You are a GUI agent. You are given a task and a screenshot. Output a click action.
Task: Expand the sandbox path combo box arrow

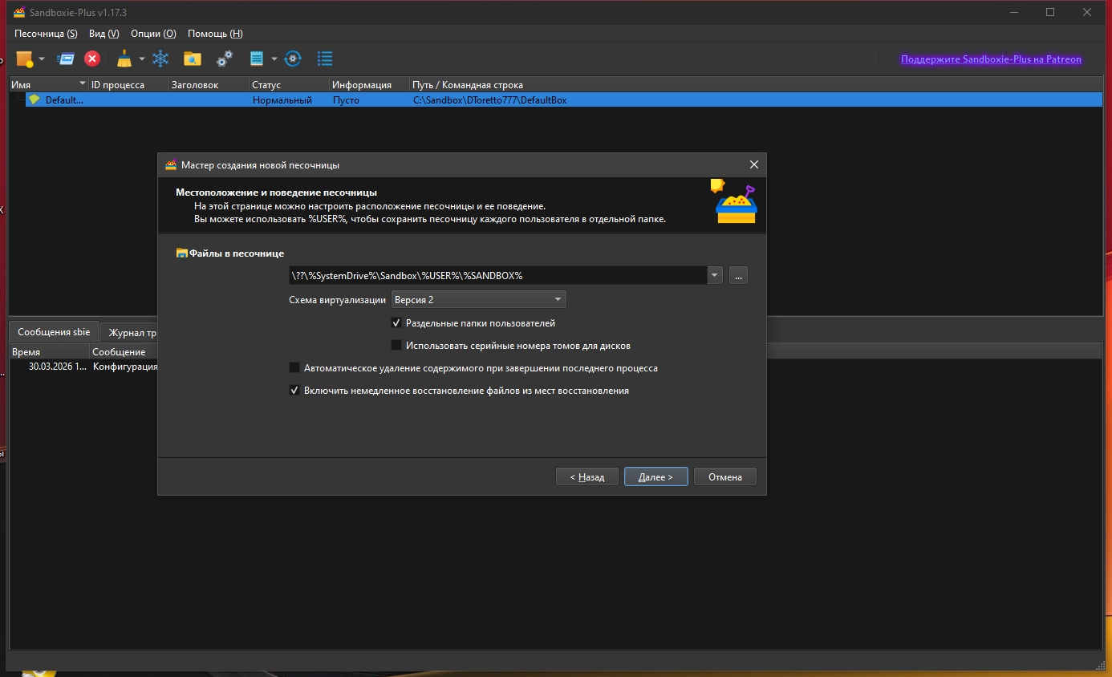(715, 275)
